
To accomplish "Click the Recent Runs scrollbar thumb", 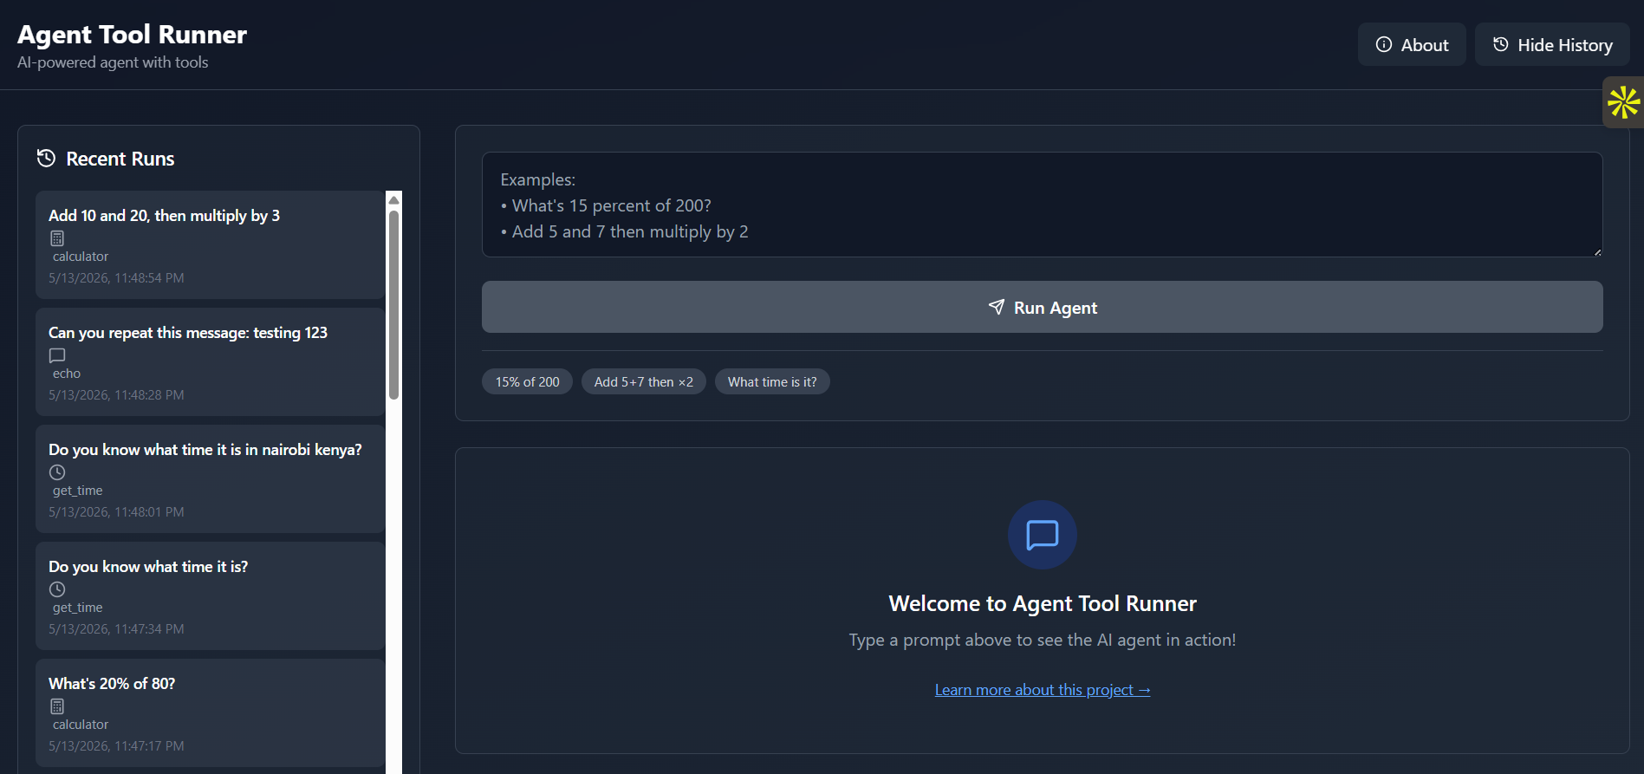I will 393,303.
